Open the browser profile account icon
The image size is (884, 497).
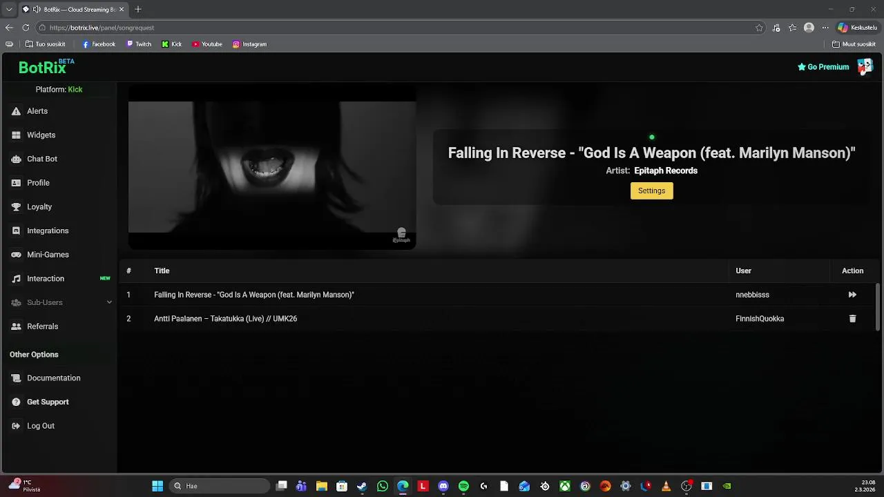[x=809, y=28]
